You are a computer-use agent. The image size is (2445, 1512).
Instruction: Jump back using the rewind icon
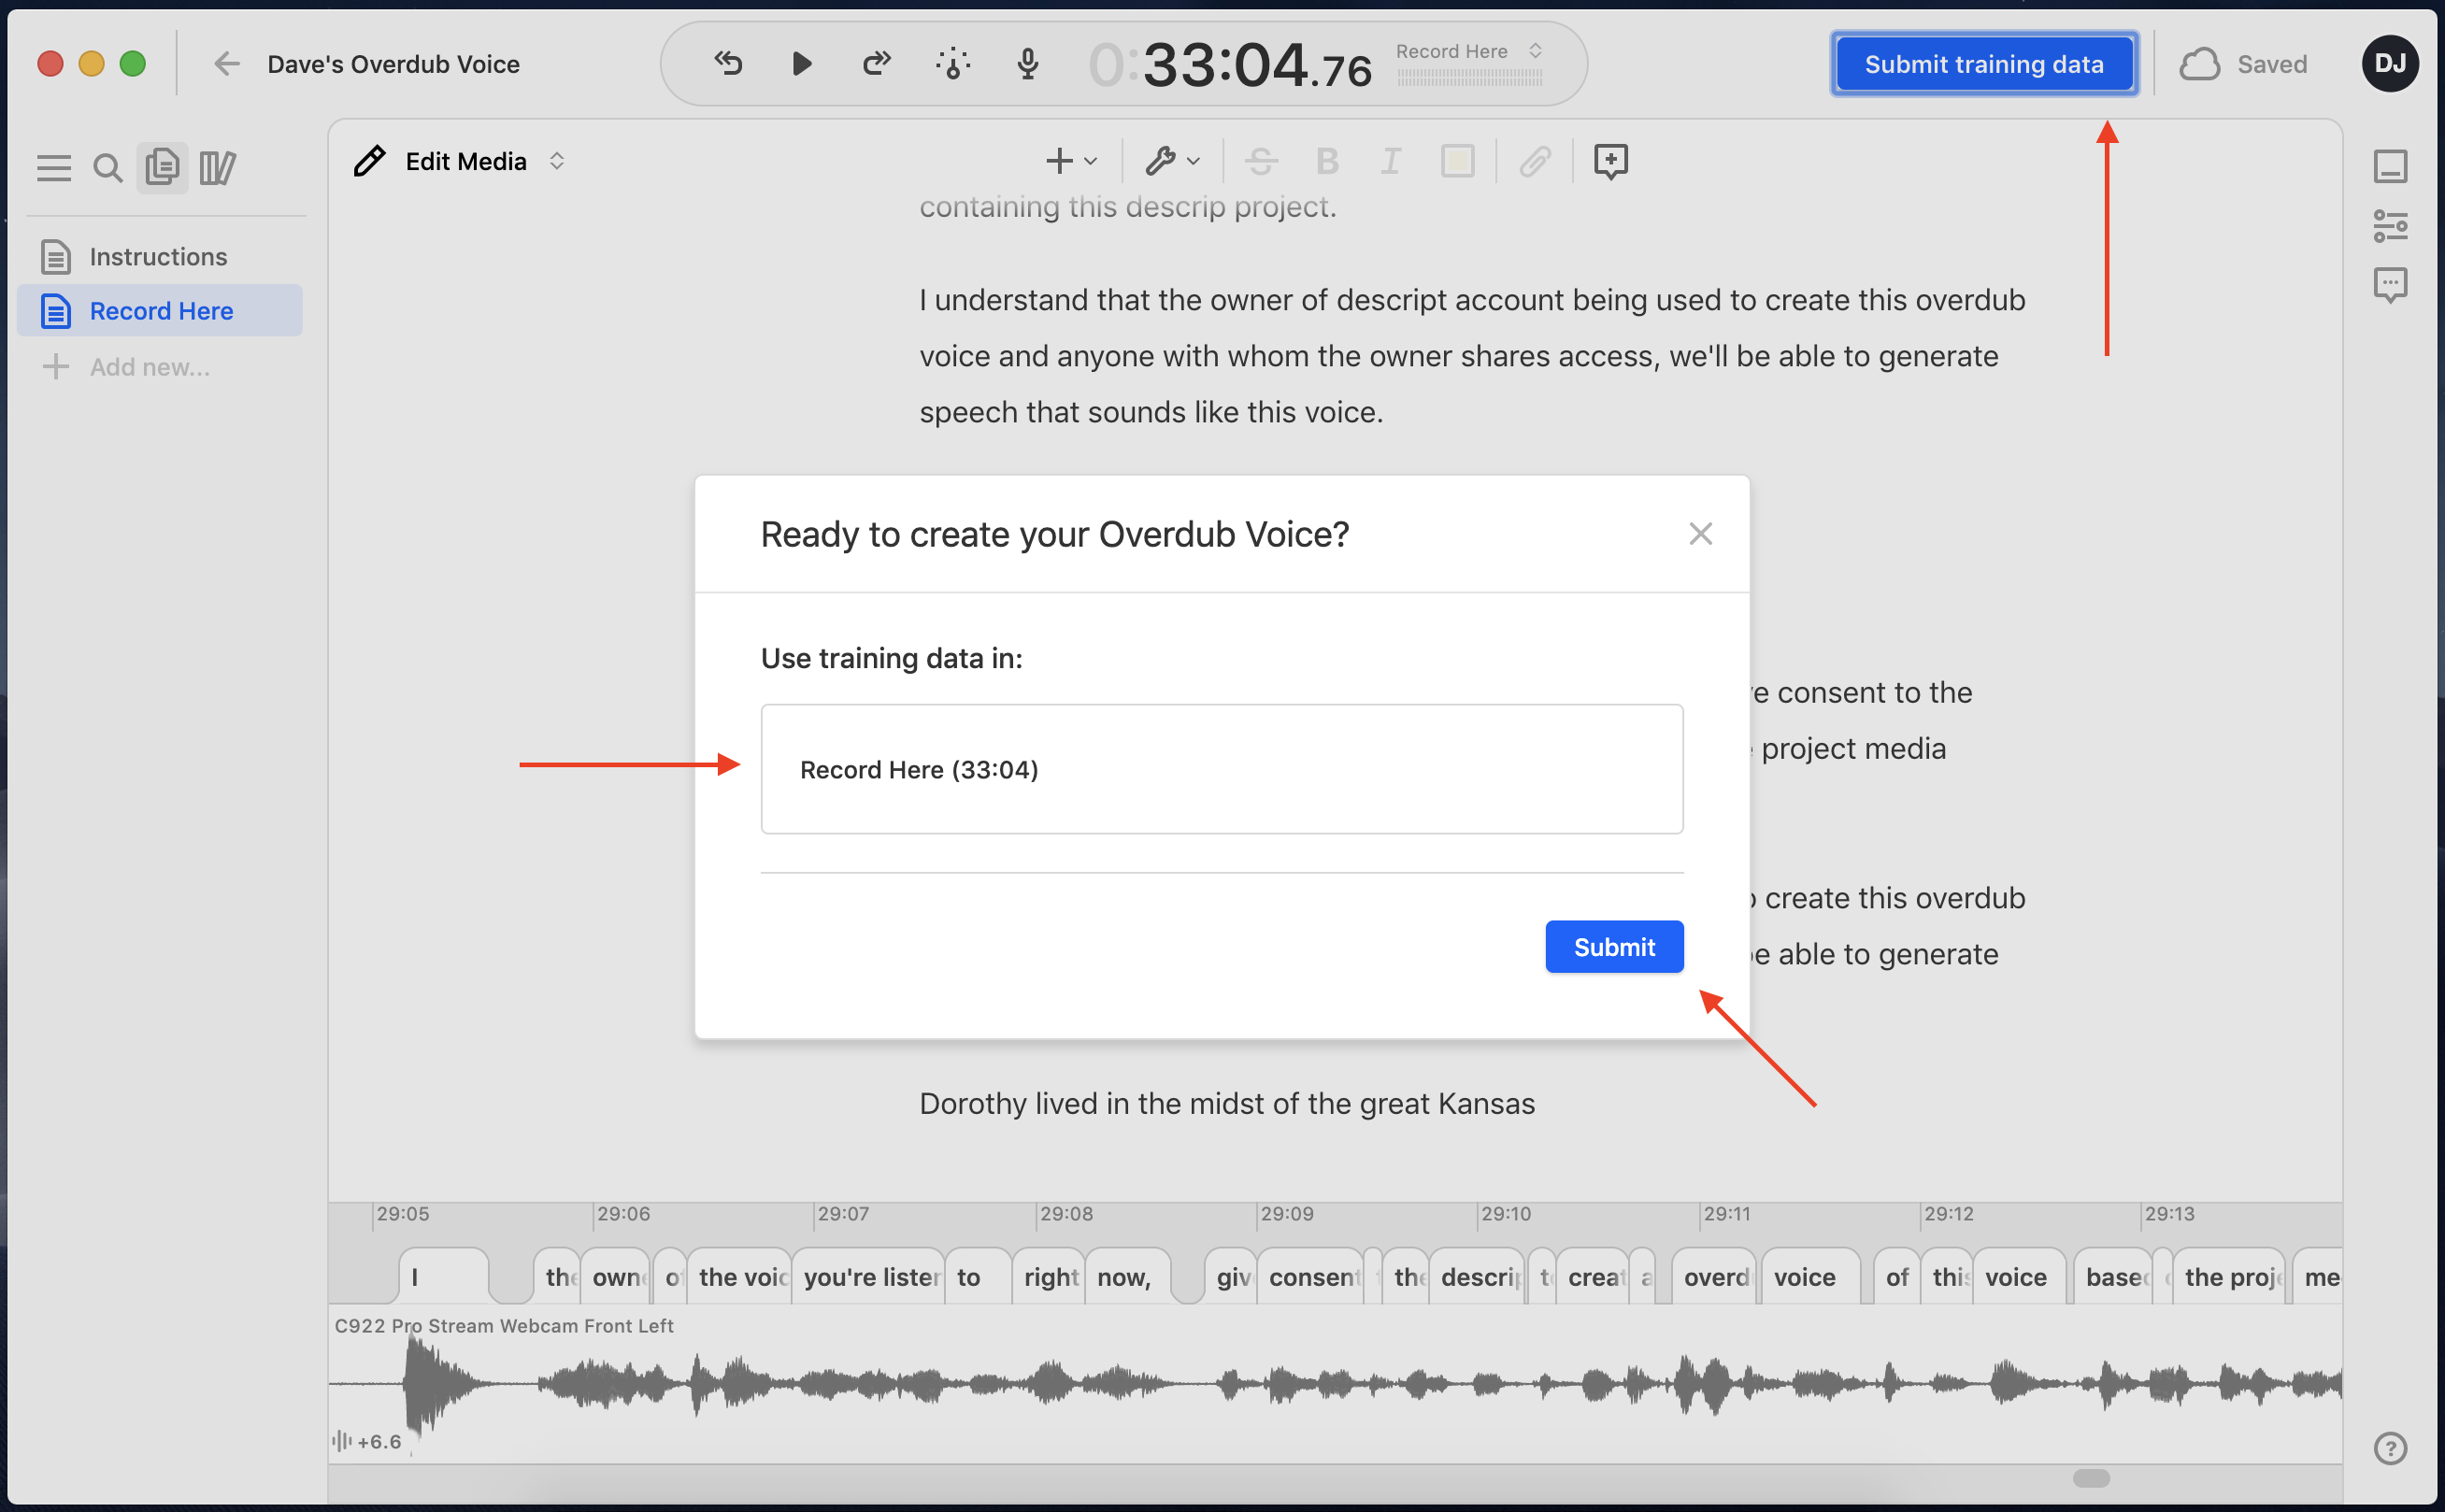[x=728, y=64]
